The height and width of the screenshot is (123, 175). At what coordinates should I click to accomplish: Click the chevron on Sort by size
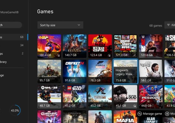point(79,25)
